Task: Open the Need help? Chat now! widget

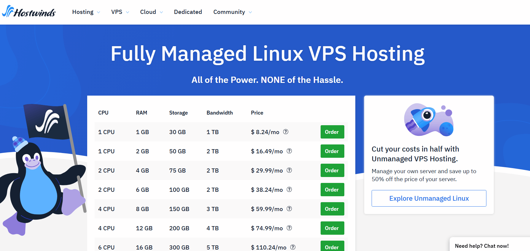Action: 490,244
